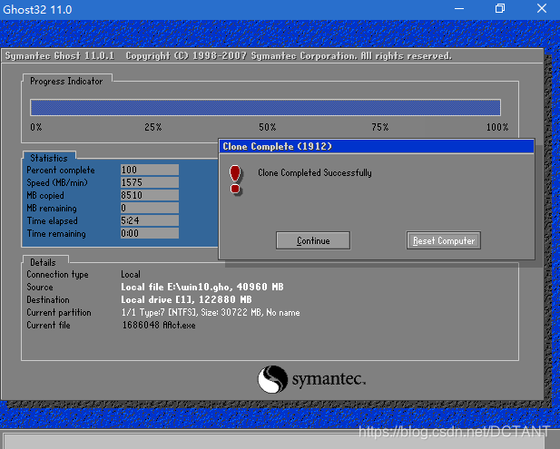The width and height of the screenshot is (560, 449).
Task: Click the 'Destination' label
Action: tap(48, 300)
